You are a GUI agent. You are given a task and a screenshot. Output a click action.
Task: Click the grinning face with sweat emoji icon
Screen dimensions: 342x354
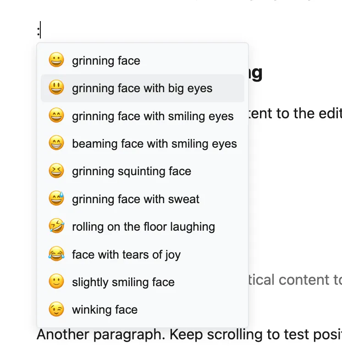56,198
